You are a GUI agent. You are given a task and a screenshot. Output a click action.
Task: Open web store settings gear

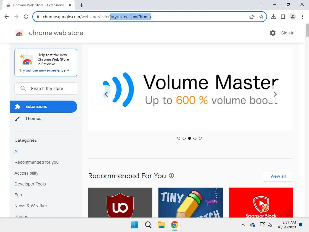(273, 33)
